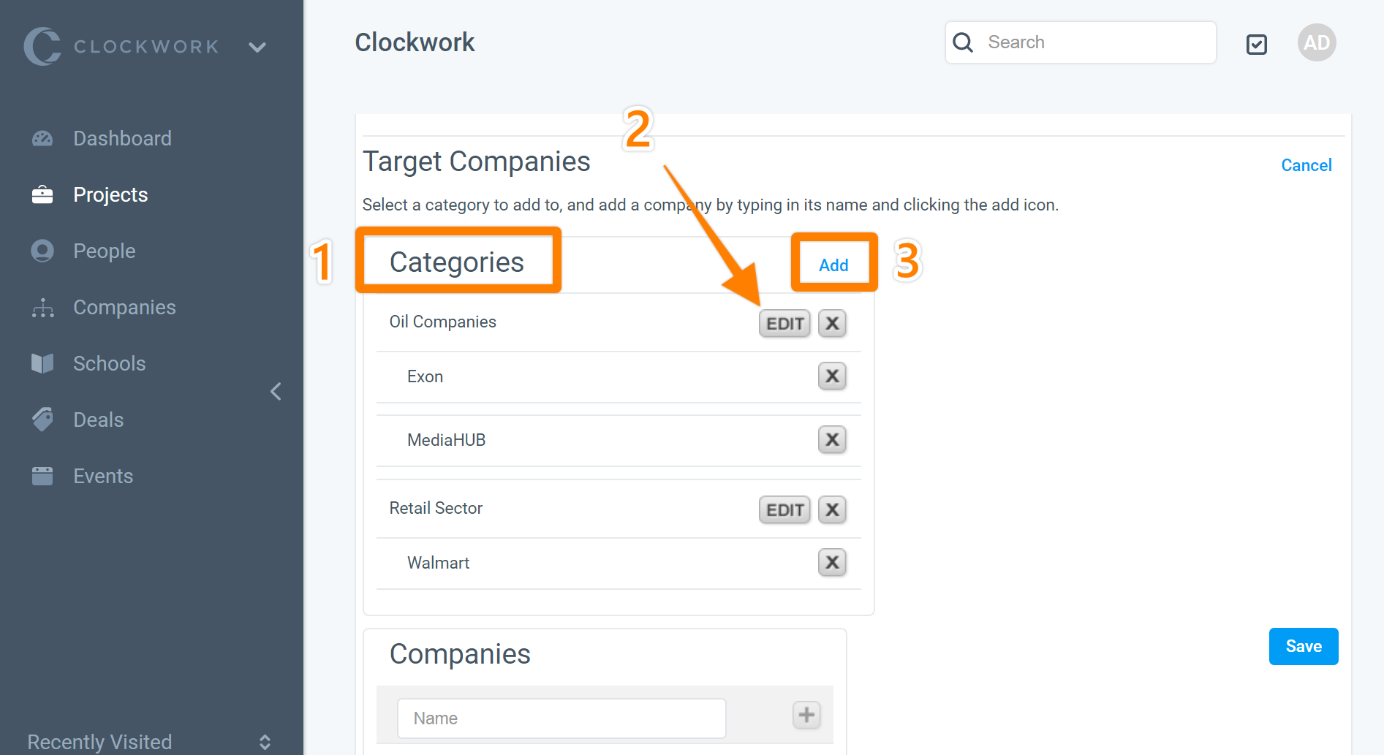The height and width of the screenshot is (755, 1384).
Task: Go to Dashboard in the sidebar
Action: click(x=42, y=138)
